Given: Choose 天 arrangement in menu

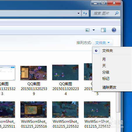Looking at the screenshot, I should point(112,66).
